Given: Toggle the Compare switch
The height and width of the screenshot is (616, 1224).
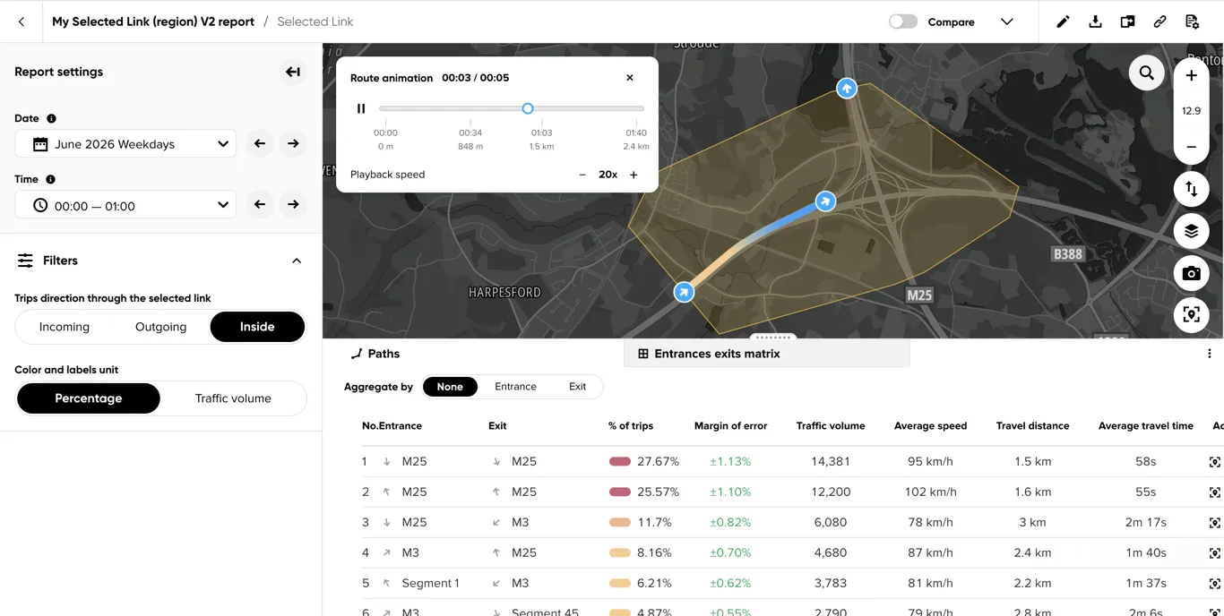Looking at the screenshot, I should 903,21.
